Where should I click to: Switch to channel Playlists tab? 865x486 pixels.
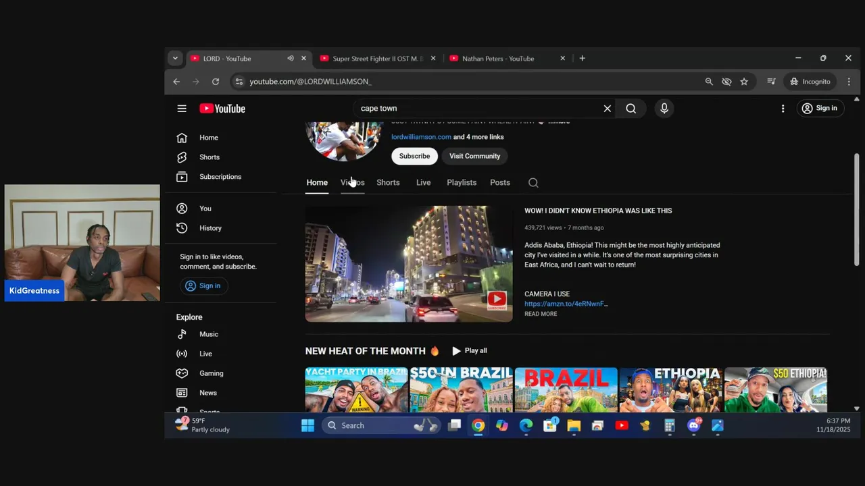point(462,182)
